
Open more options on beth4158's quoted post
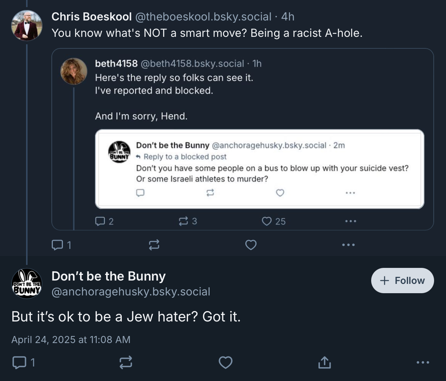[x=350, y=221]
